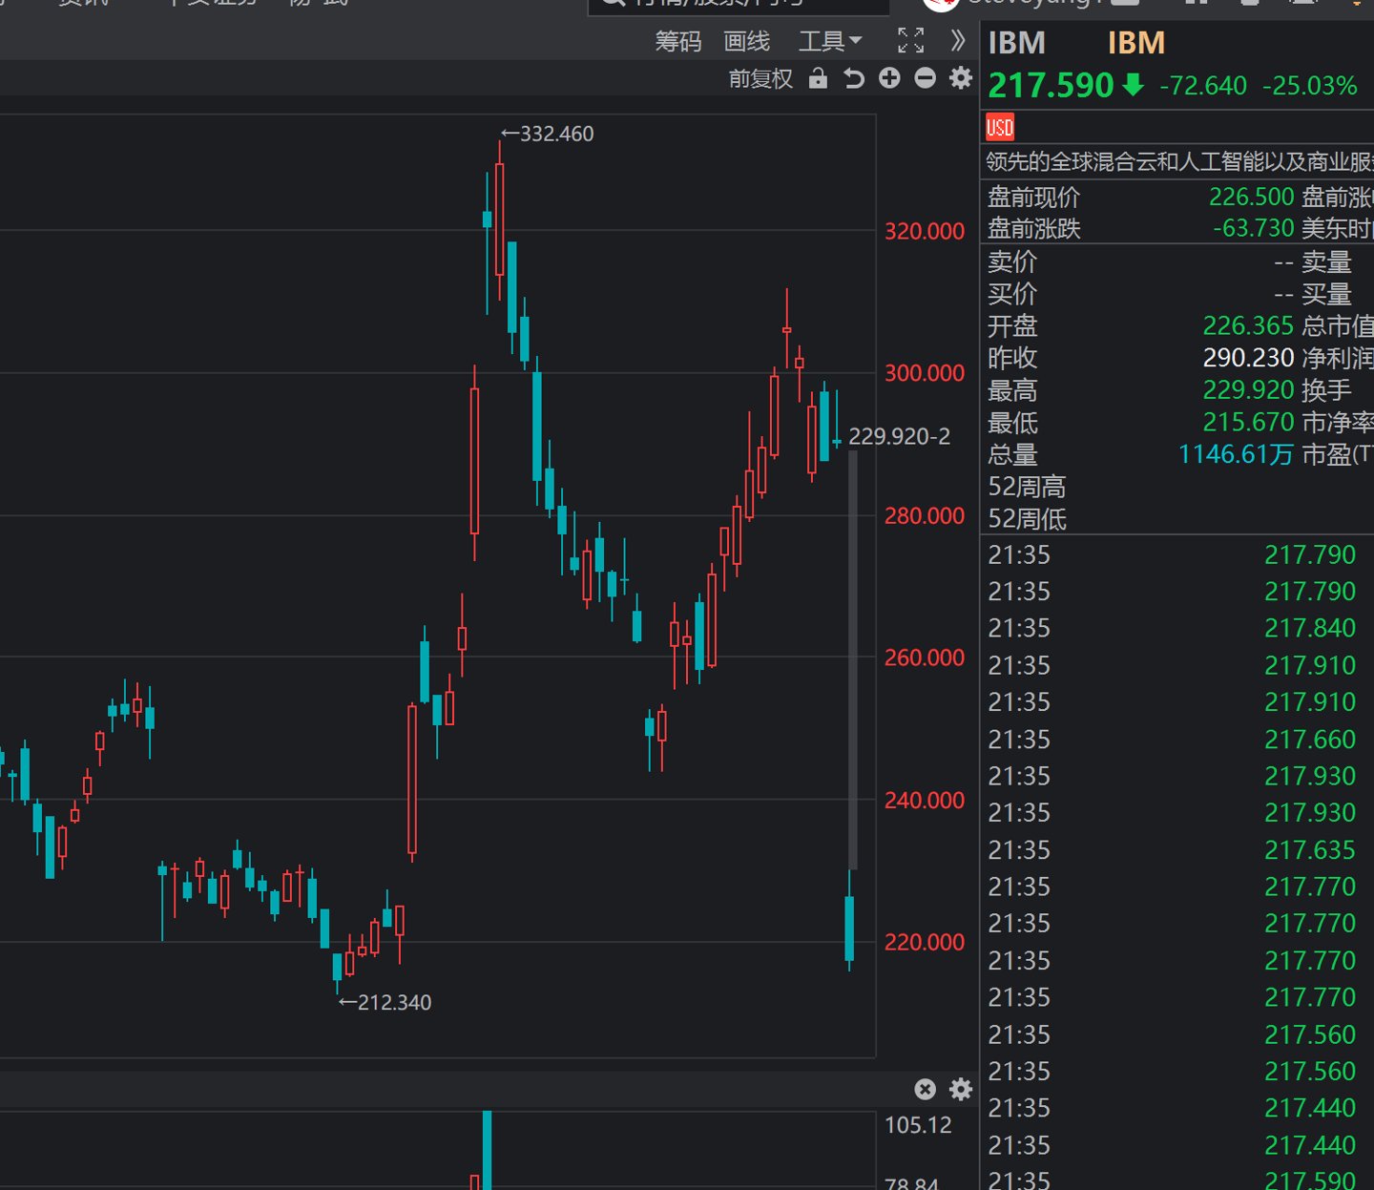Open the 筹码 chip distribution view
This screenshot has width=1374, height=1190.
[678, 41]
